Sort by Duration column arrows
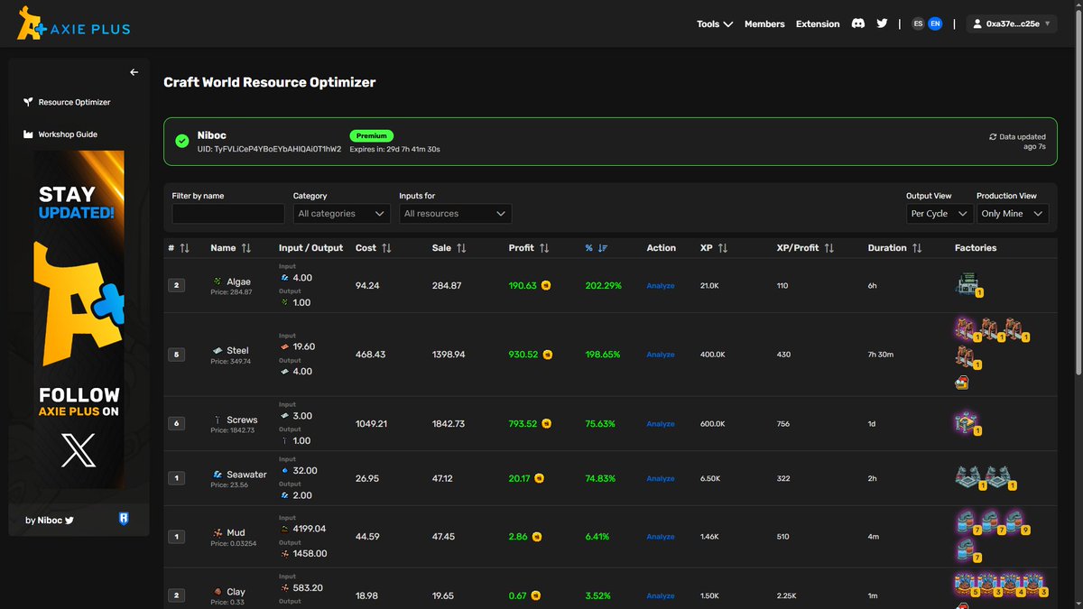Viewport: 1083px width, 609px height. pyautogui.click(x=917, y=247)
